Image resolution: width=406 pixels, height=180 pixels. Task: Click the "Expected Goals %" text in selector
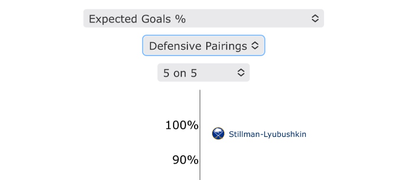tap(137, 19)
